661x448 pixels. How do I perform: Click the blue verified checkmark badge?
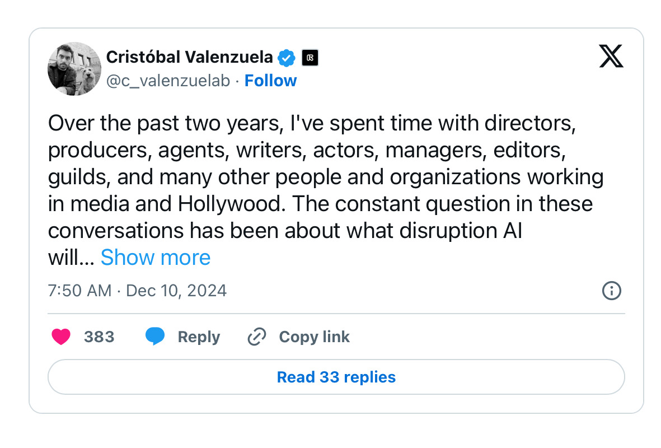pyautogui.click(x=287, y=57)
